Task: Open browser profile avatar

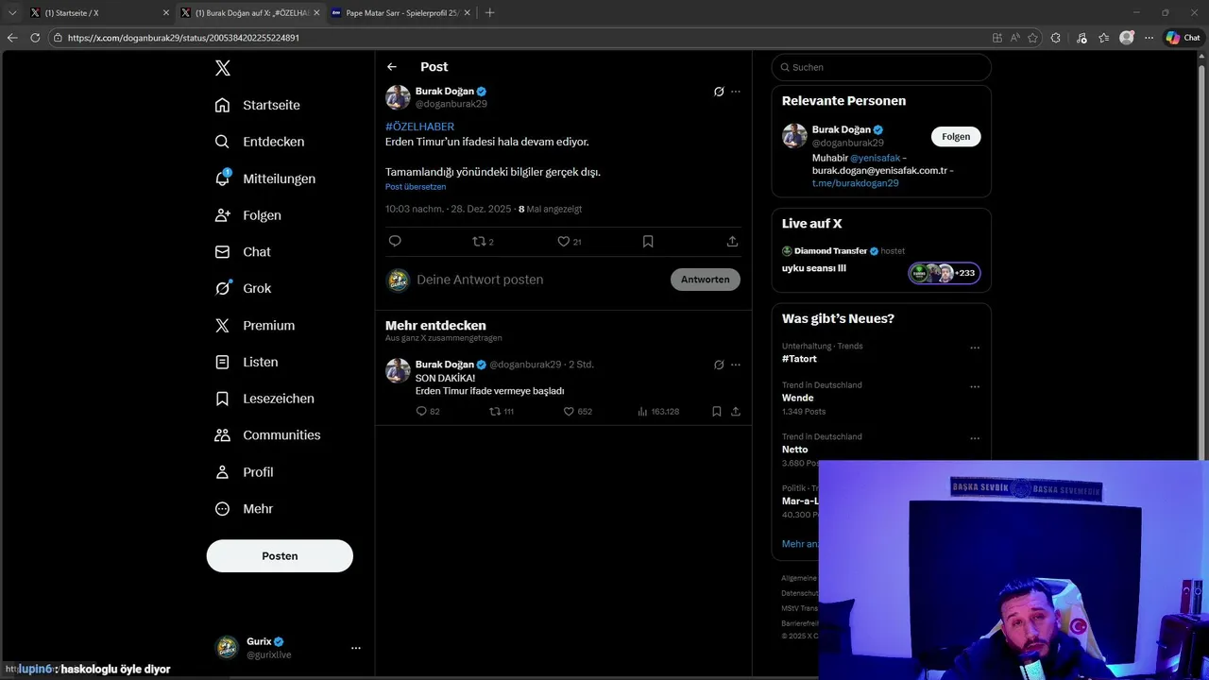Action: click(x=1127, y=38)
